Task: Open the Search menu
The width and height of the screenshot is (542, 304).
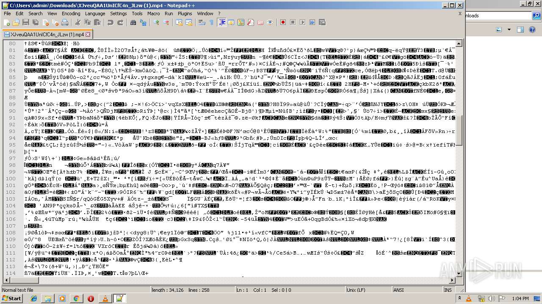Action: [35, 14]
